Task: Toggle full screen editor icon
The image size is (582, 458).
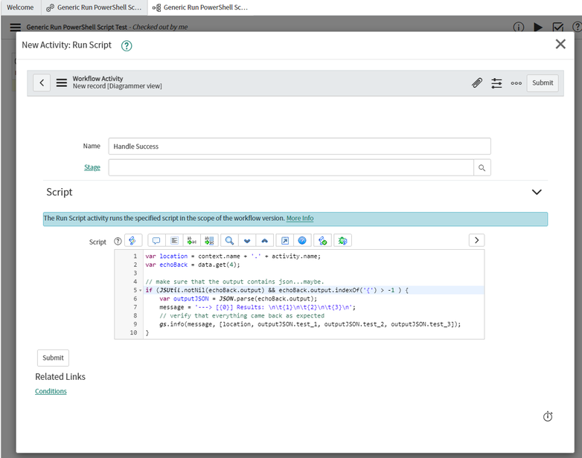Action: [x=285, y=241]
